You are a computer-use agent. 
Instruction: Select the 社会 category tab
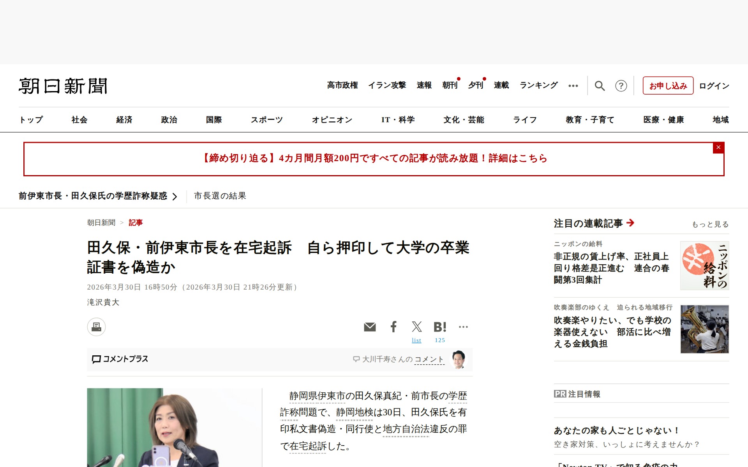tap(79, 120)
